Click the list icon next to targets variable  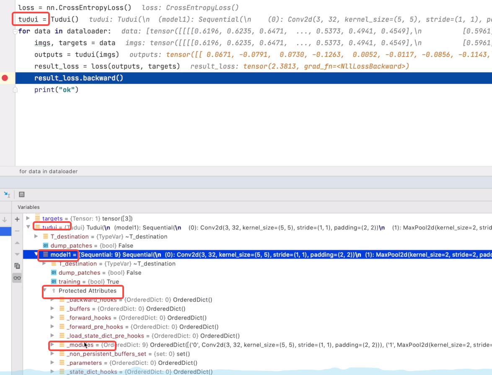pos(38,218)
